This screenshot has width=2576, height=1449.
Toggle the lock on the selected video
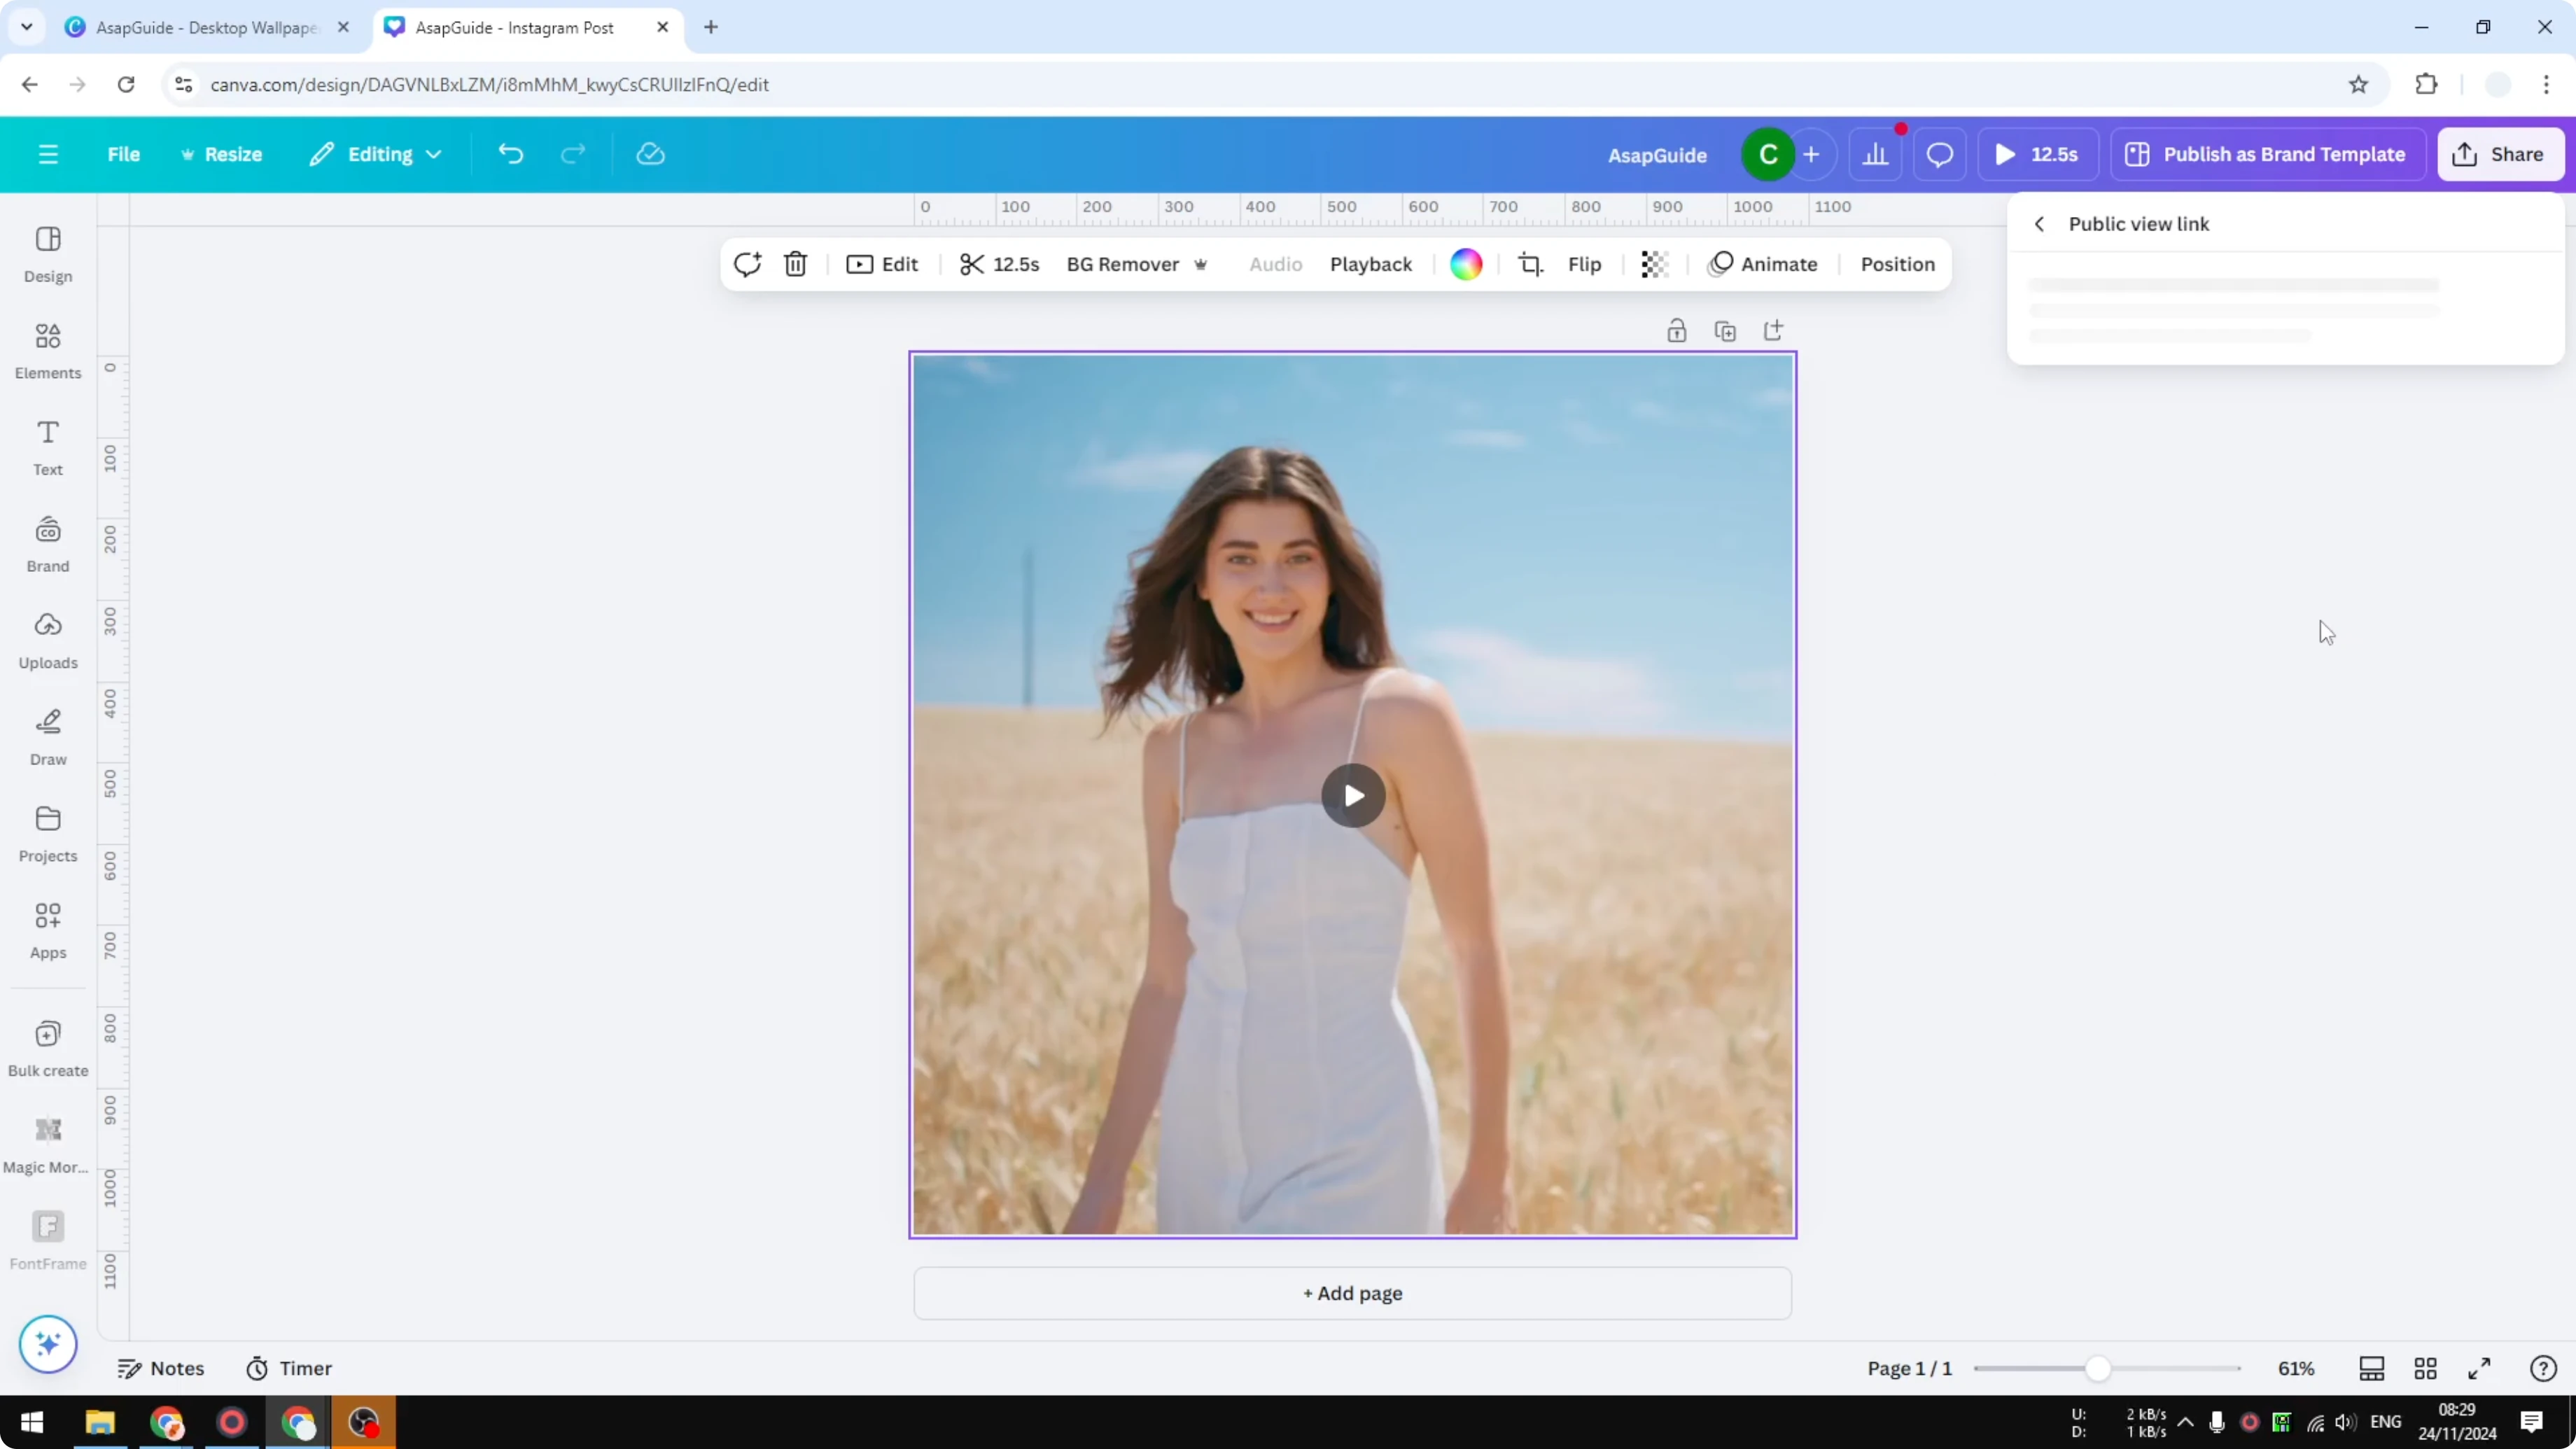click(1677, 330)
